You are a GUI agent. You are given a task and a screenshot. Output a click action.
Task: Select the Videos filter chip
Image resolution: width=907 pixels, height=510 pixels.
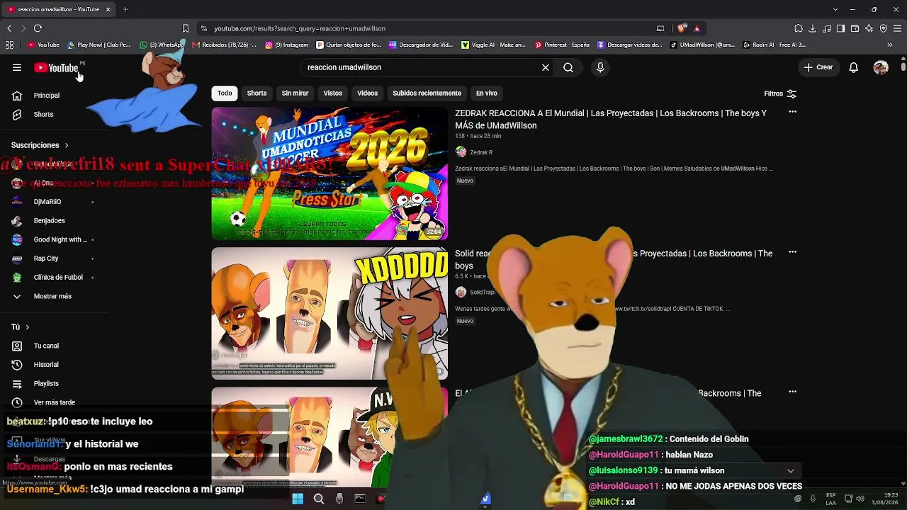(x=367, y=93)
